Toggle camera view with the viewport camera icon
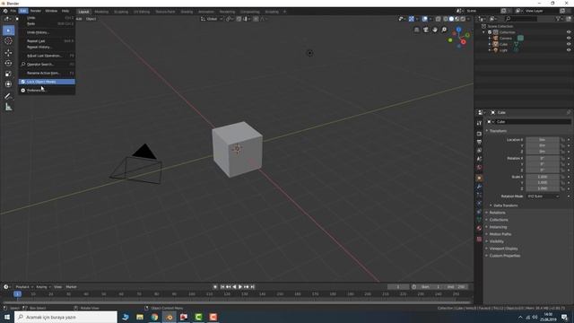The width and height of the screenshot is (574, 323). pyautogui.click(x=426, y=30)
